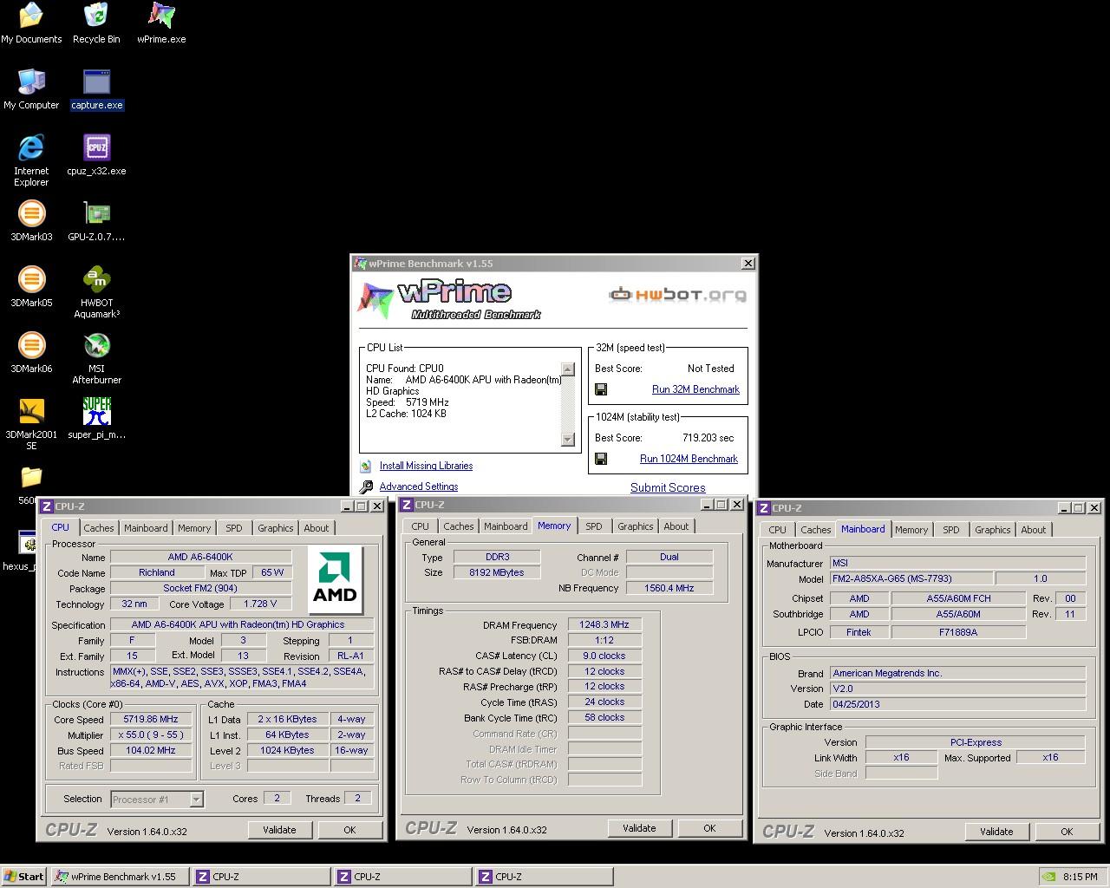Image resolution: width=1110 pixels, height=888 pixels.
Task: Open the SPD tab in left CPU-Z window
Action: click(x=234, y=528)
